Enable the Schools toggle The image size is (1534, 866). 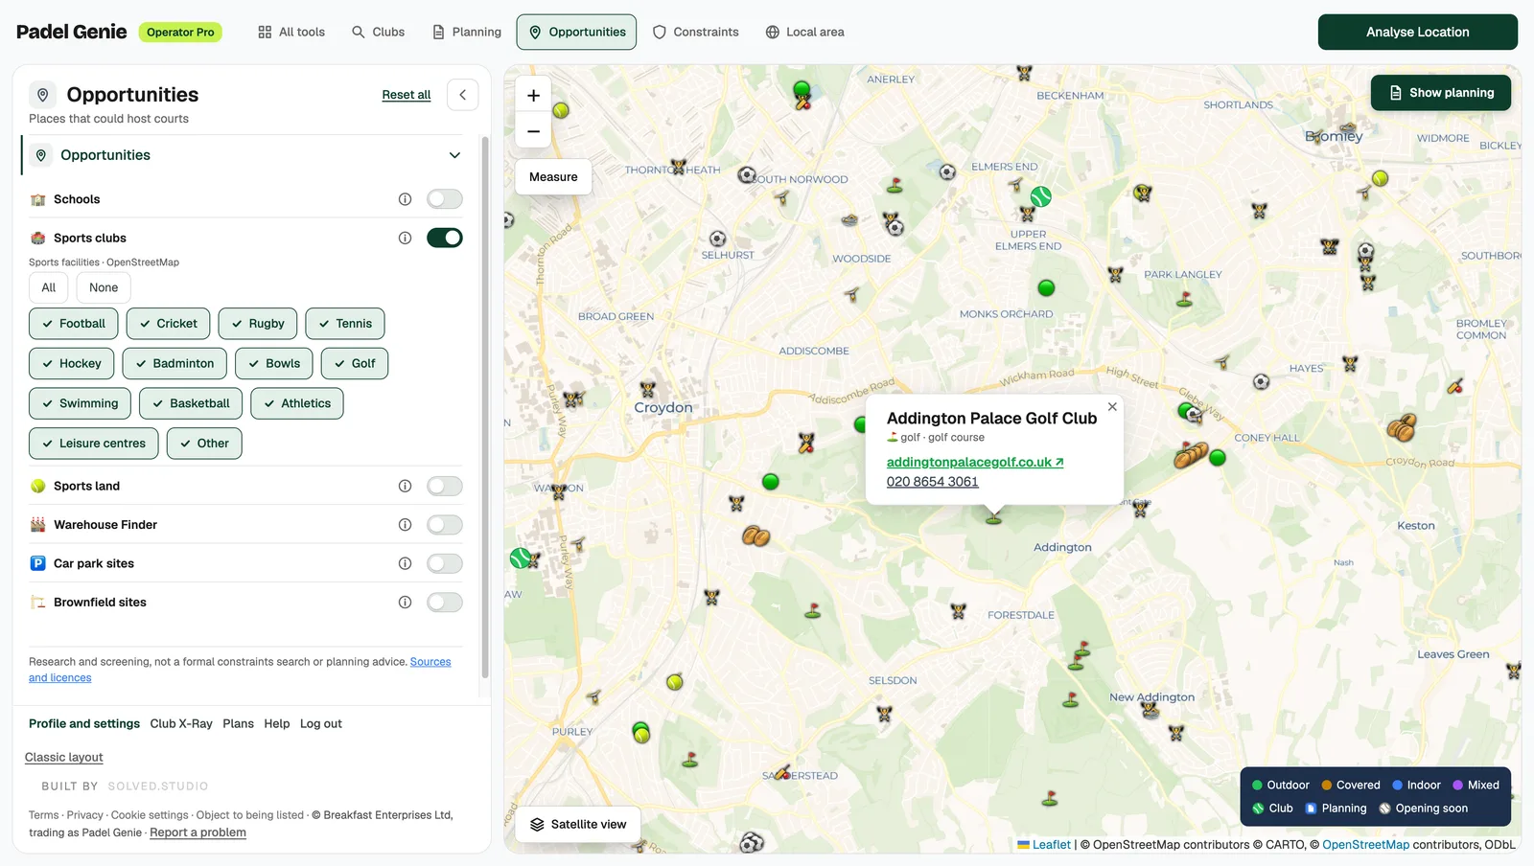click(445, 199)
